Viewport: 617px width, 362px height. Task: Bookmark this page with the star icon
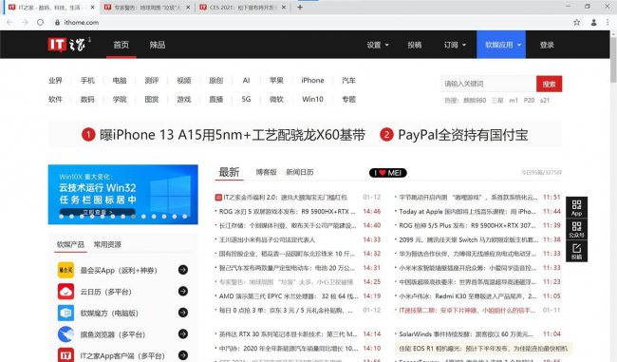pyautogui.click(x=576, y=23)
